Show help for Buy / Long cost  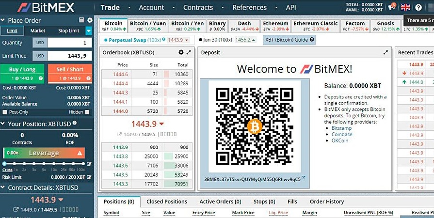tap(41, 78)
